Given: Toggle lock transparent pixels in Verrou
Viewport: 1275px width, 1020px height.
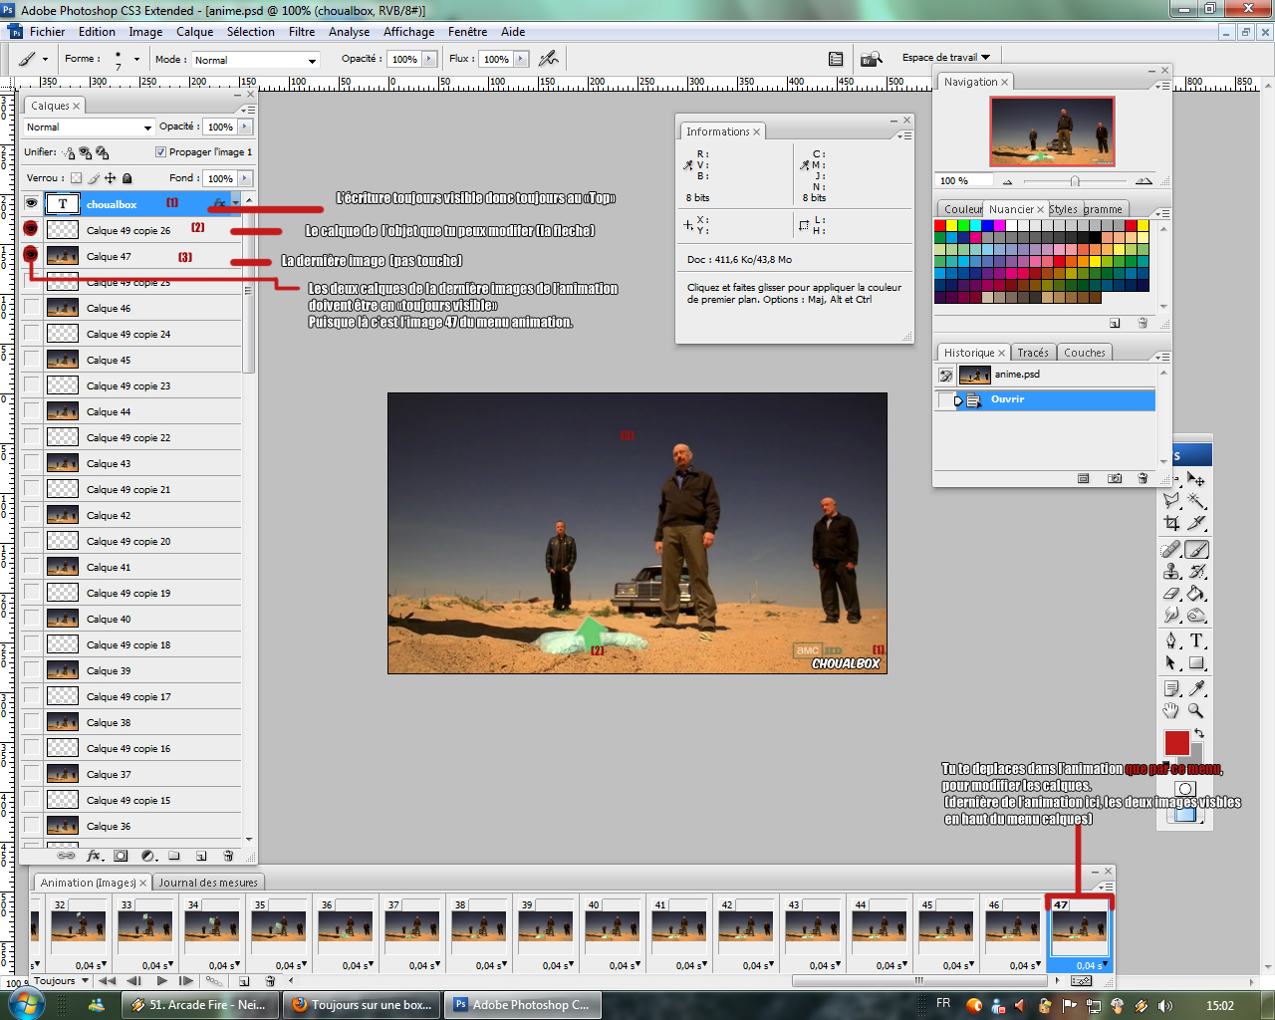Looking at the screenshot, I should click(76, 178).
